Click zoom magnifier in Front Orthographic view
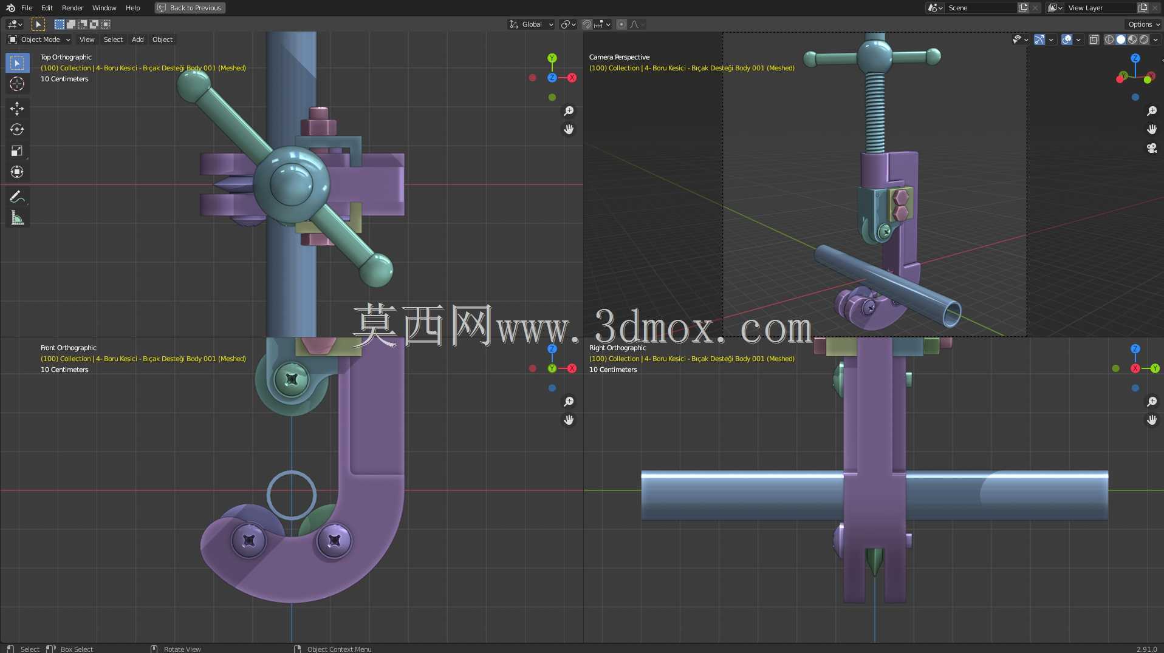The height and width of the screenshot is (653, 1164). (569, 402)
